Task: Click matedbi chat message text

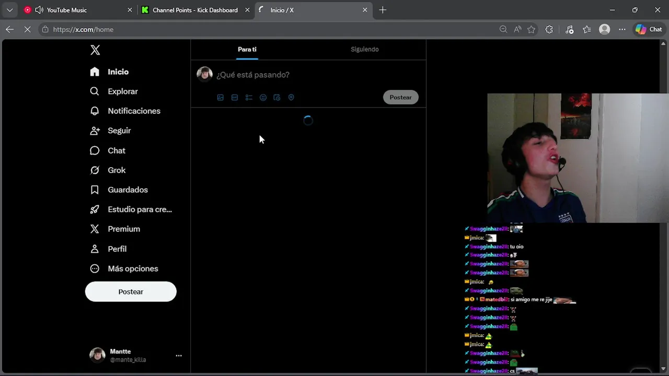Action: coord(532,300)
